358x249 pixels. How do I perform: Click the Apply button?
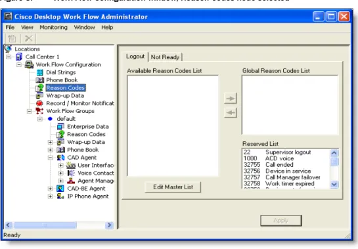(x=281, y=221)
